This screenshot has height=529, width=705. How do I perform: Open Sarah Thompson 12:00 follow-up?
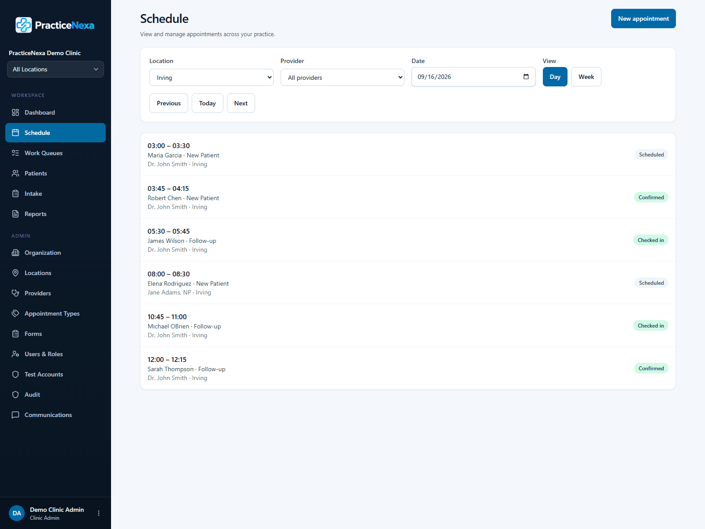click(408, 369)
